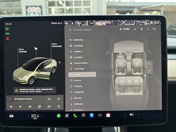Open the Phone app in the dock
The height and width of the screenshot is (132, 176).
point(75,115)
